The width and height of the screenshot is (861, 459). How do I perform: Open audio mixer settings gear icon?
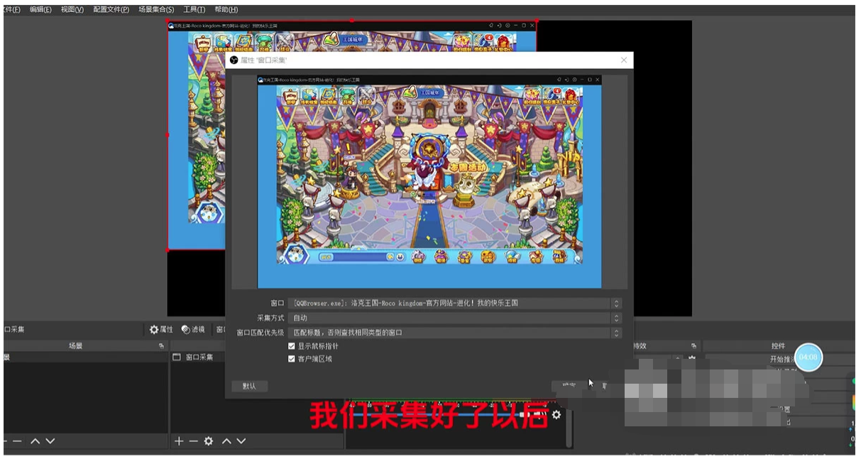click(x=556, y=414)
